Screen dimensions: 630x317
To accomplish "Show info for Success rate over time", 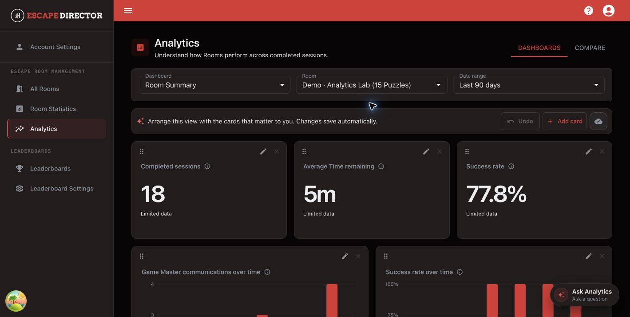I will 460,272.
